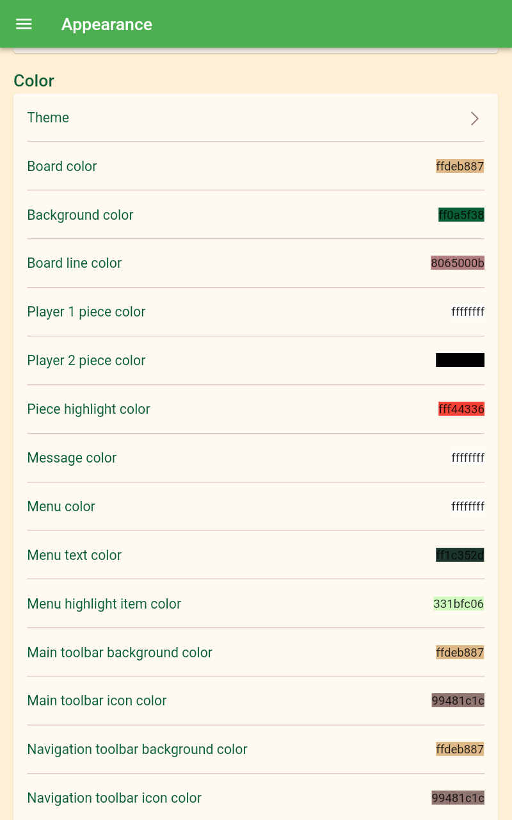Image resolution: width=512 pixels, height=820 pixels.
Task: Click Navigation toolbar icon color swatch
Action: coord(458,798)
